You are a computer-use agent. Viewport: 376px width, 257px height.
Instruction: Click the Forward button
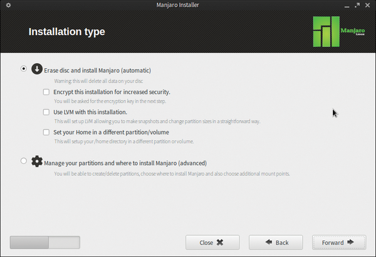339,243
